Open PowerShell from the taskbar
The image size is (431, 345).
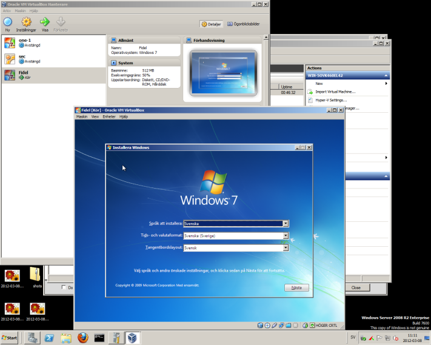[x=50, y=338]
